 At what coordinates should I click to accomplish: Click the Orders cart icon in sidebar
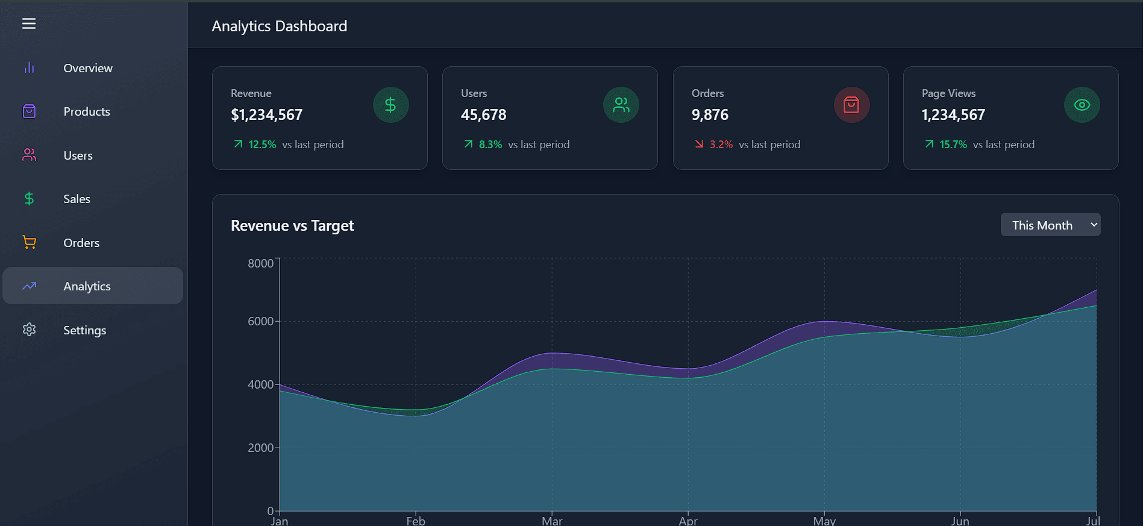pyautogui.click(x=29, y=242)
